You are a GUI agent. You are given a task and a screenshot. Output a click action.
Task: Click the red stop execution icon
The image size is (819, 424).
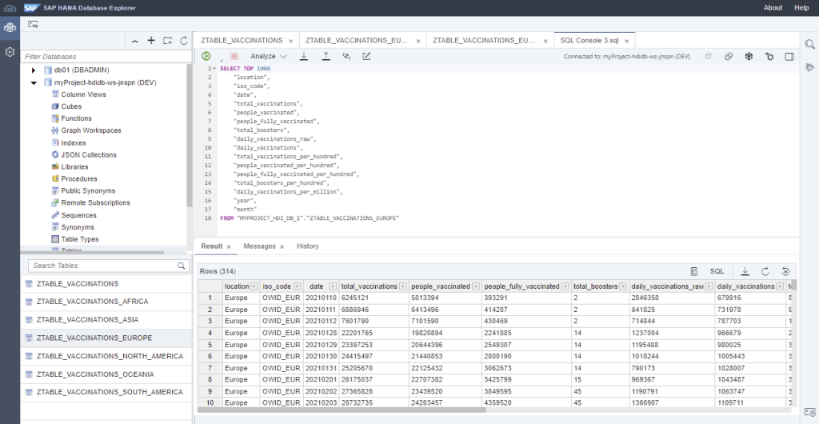point(234,56)
